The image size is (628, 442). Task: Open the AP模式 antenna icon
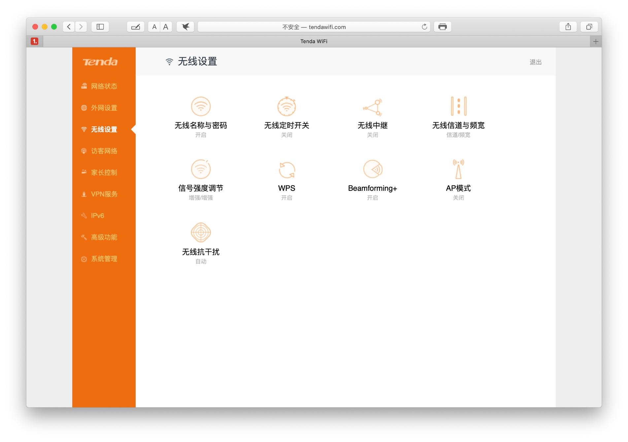click(x=458, y=169)
